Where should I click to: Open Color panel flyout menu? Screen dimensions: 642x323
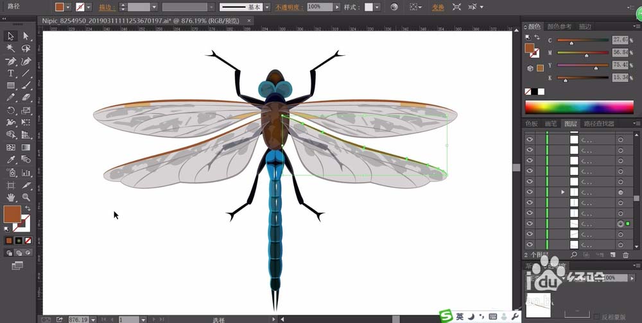(x=636, y=26)
